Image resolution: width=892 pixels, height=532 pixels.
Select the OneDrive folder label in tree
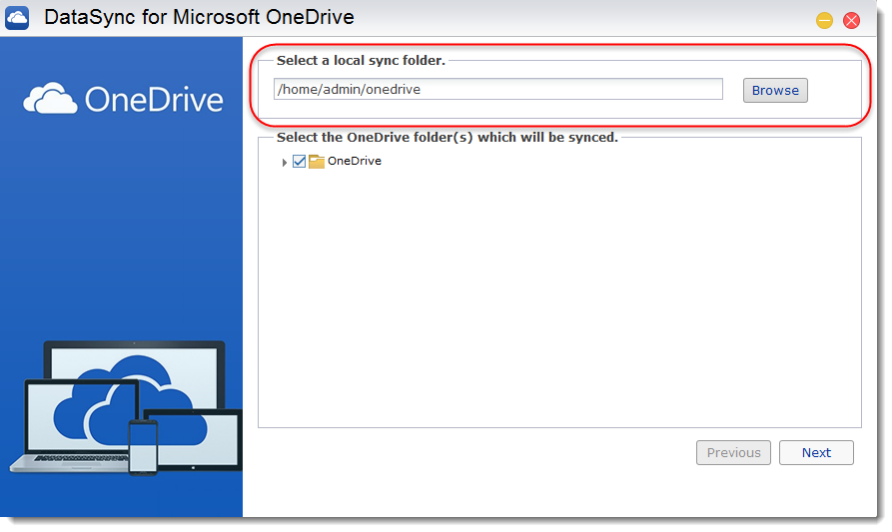tap(354, 161)
